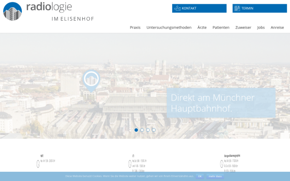Accept cookies with the OK button
This screenshot has width=290, height=181.
pos(200,176)
